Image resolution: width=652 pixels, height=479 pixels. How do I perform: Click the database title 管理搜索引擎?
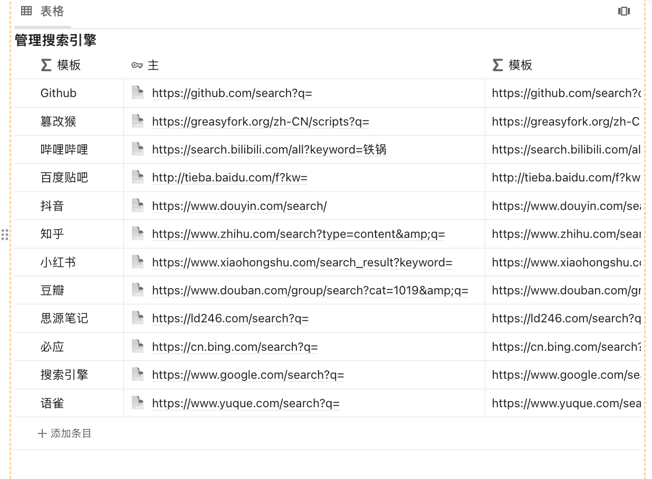(x=55, y=40)
